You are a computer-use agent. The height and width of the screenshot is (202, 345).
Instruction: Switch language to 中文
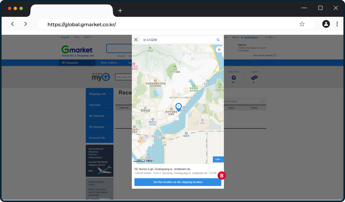[76, 37]
